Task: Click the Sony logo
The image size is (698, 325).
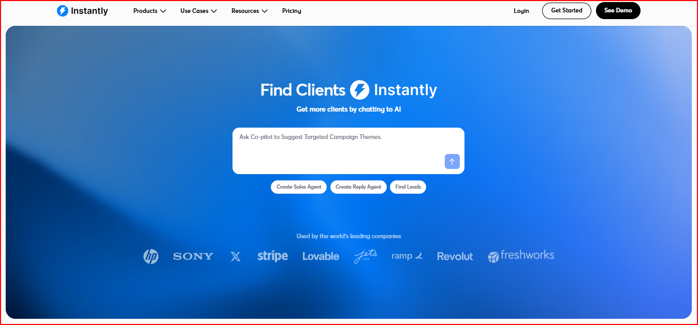Action: tap(193, 256)
